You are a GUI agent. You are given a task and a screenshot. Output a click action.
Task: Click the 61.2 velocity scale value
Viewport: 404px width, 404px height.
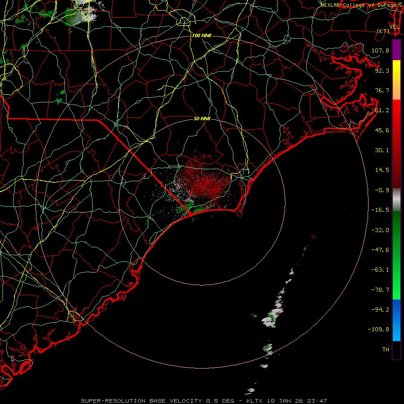tap(382, 110)
